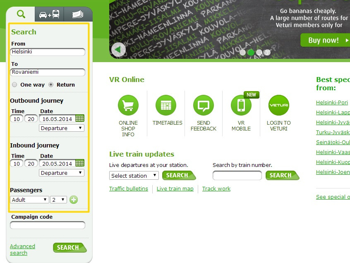Open the Adult passenger type dropdown
This screenshot has width=350, height=263.
(x=29, y=200)
